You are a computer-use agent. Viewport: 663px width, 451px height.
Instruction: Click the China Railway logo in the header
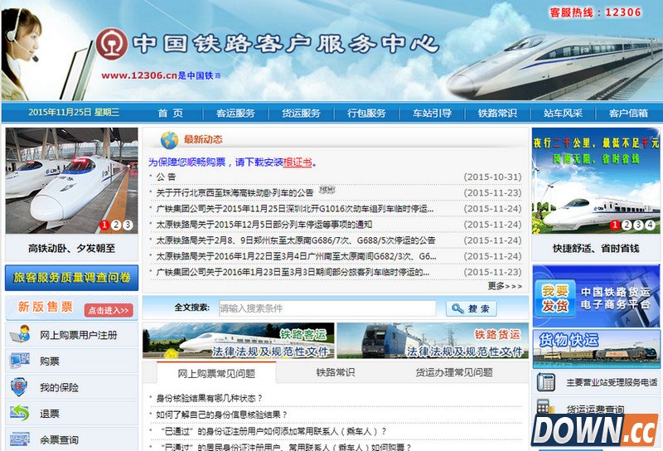pos(110,45)
